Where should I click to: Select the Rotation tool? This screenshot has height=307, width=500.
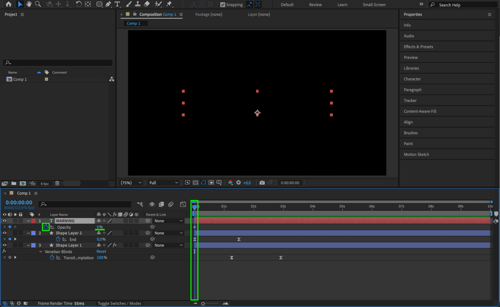79,4
